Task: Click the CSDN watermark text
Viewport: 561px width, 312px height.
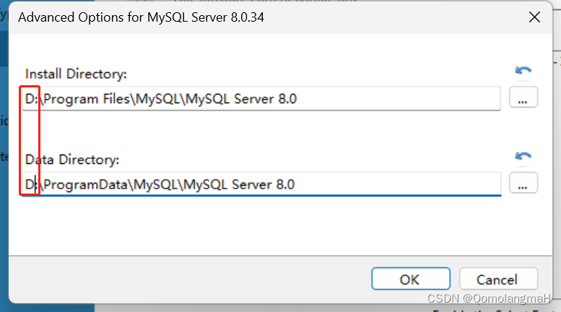Action: 489,298
